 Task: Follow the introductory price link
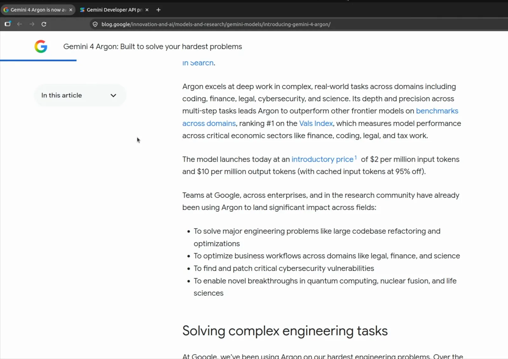tap(322, 159)
